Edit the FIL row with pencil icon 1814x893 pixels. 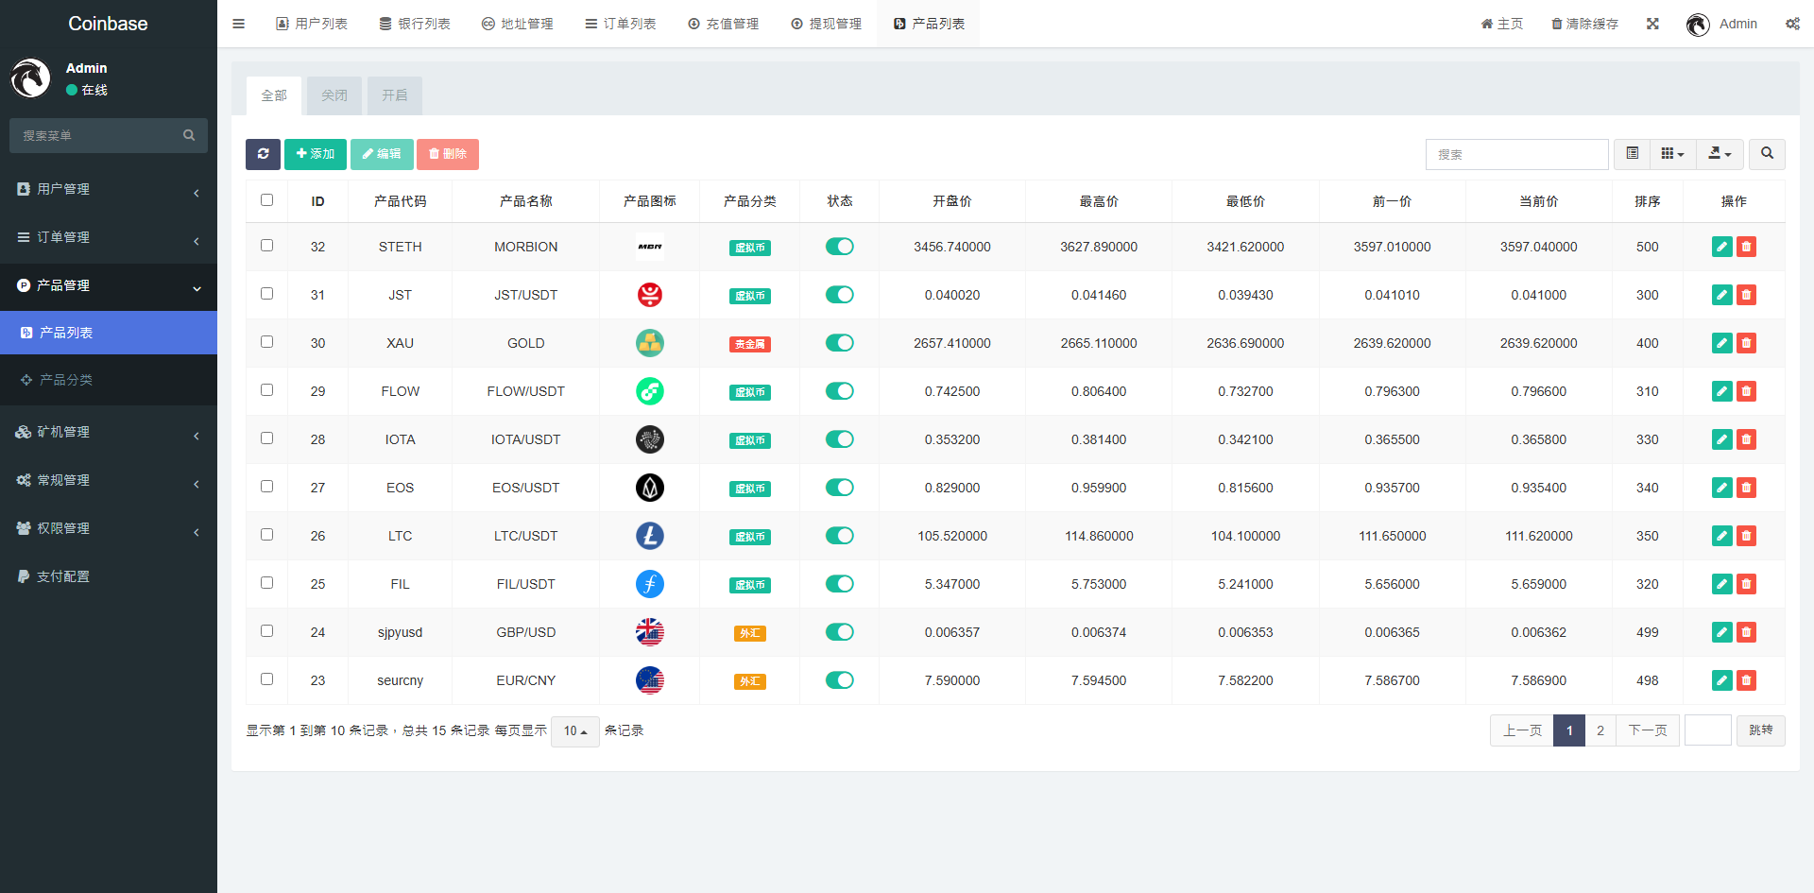(1722, 584)
